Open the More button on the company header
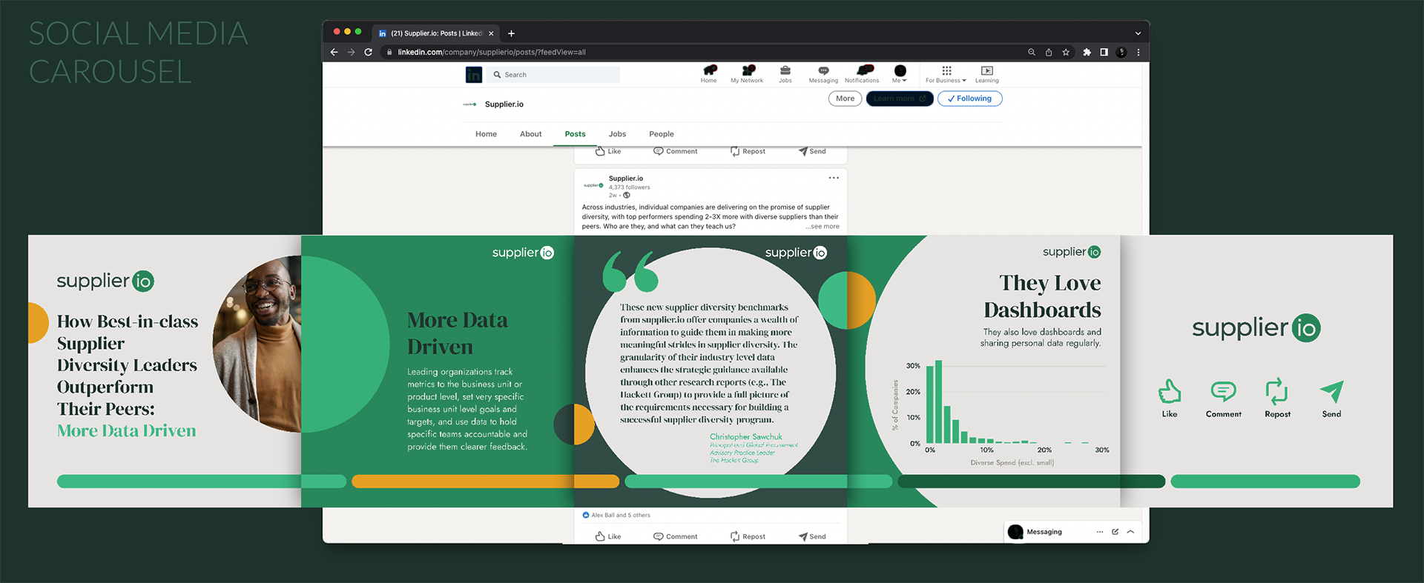 point(845,99)
